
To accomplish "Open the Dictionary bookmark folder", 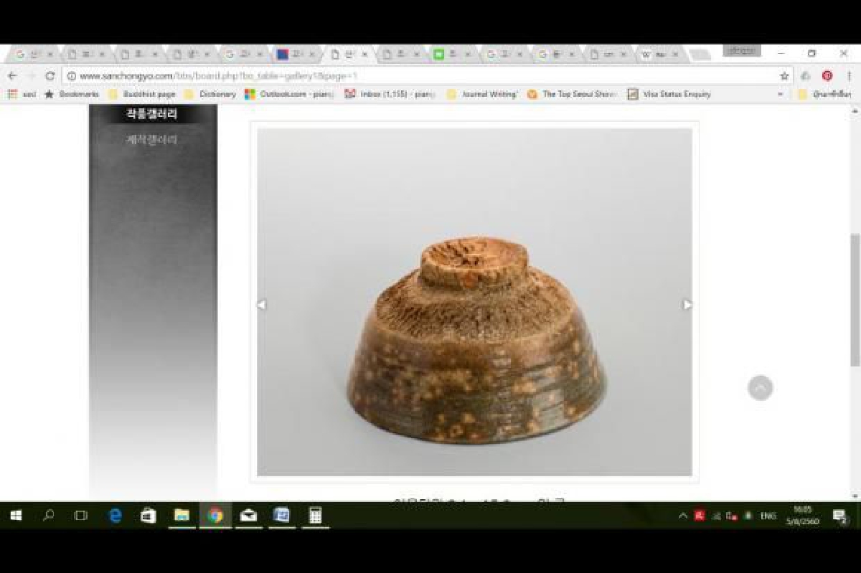I will (x=210, y=94).
